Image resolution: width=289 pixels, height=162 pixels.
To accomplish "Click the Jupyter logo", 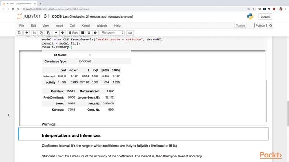I will tap(28, 16).
